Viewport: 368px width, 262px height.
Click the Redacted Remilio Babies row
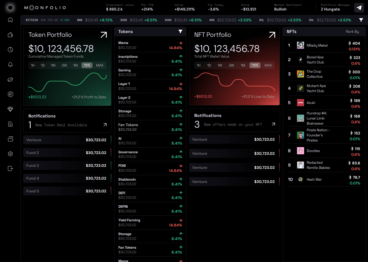pos(324,165)
